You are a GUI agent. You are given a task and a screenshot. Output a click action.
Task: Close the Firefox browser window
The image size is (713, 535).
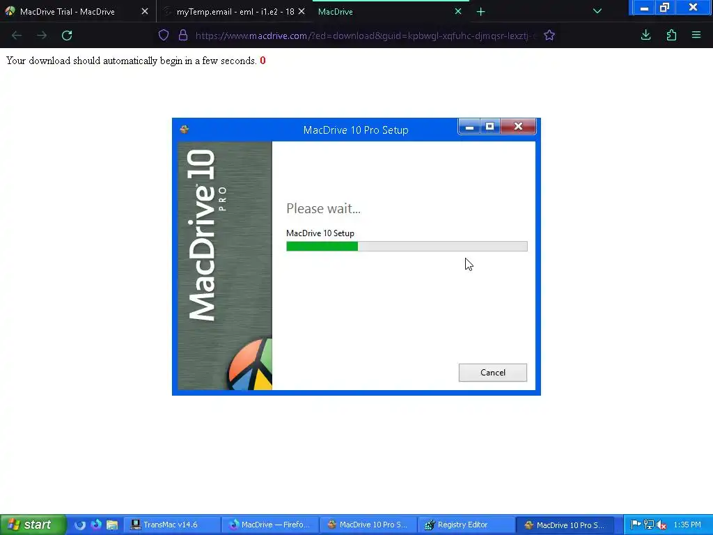693,8
